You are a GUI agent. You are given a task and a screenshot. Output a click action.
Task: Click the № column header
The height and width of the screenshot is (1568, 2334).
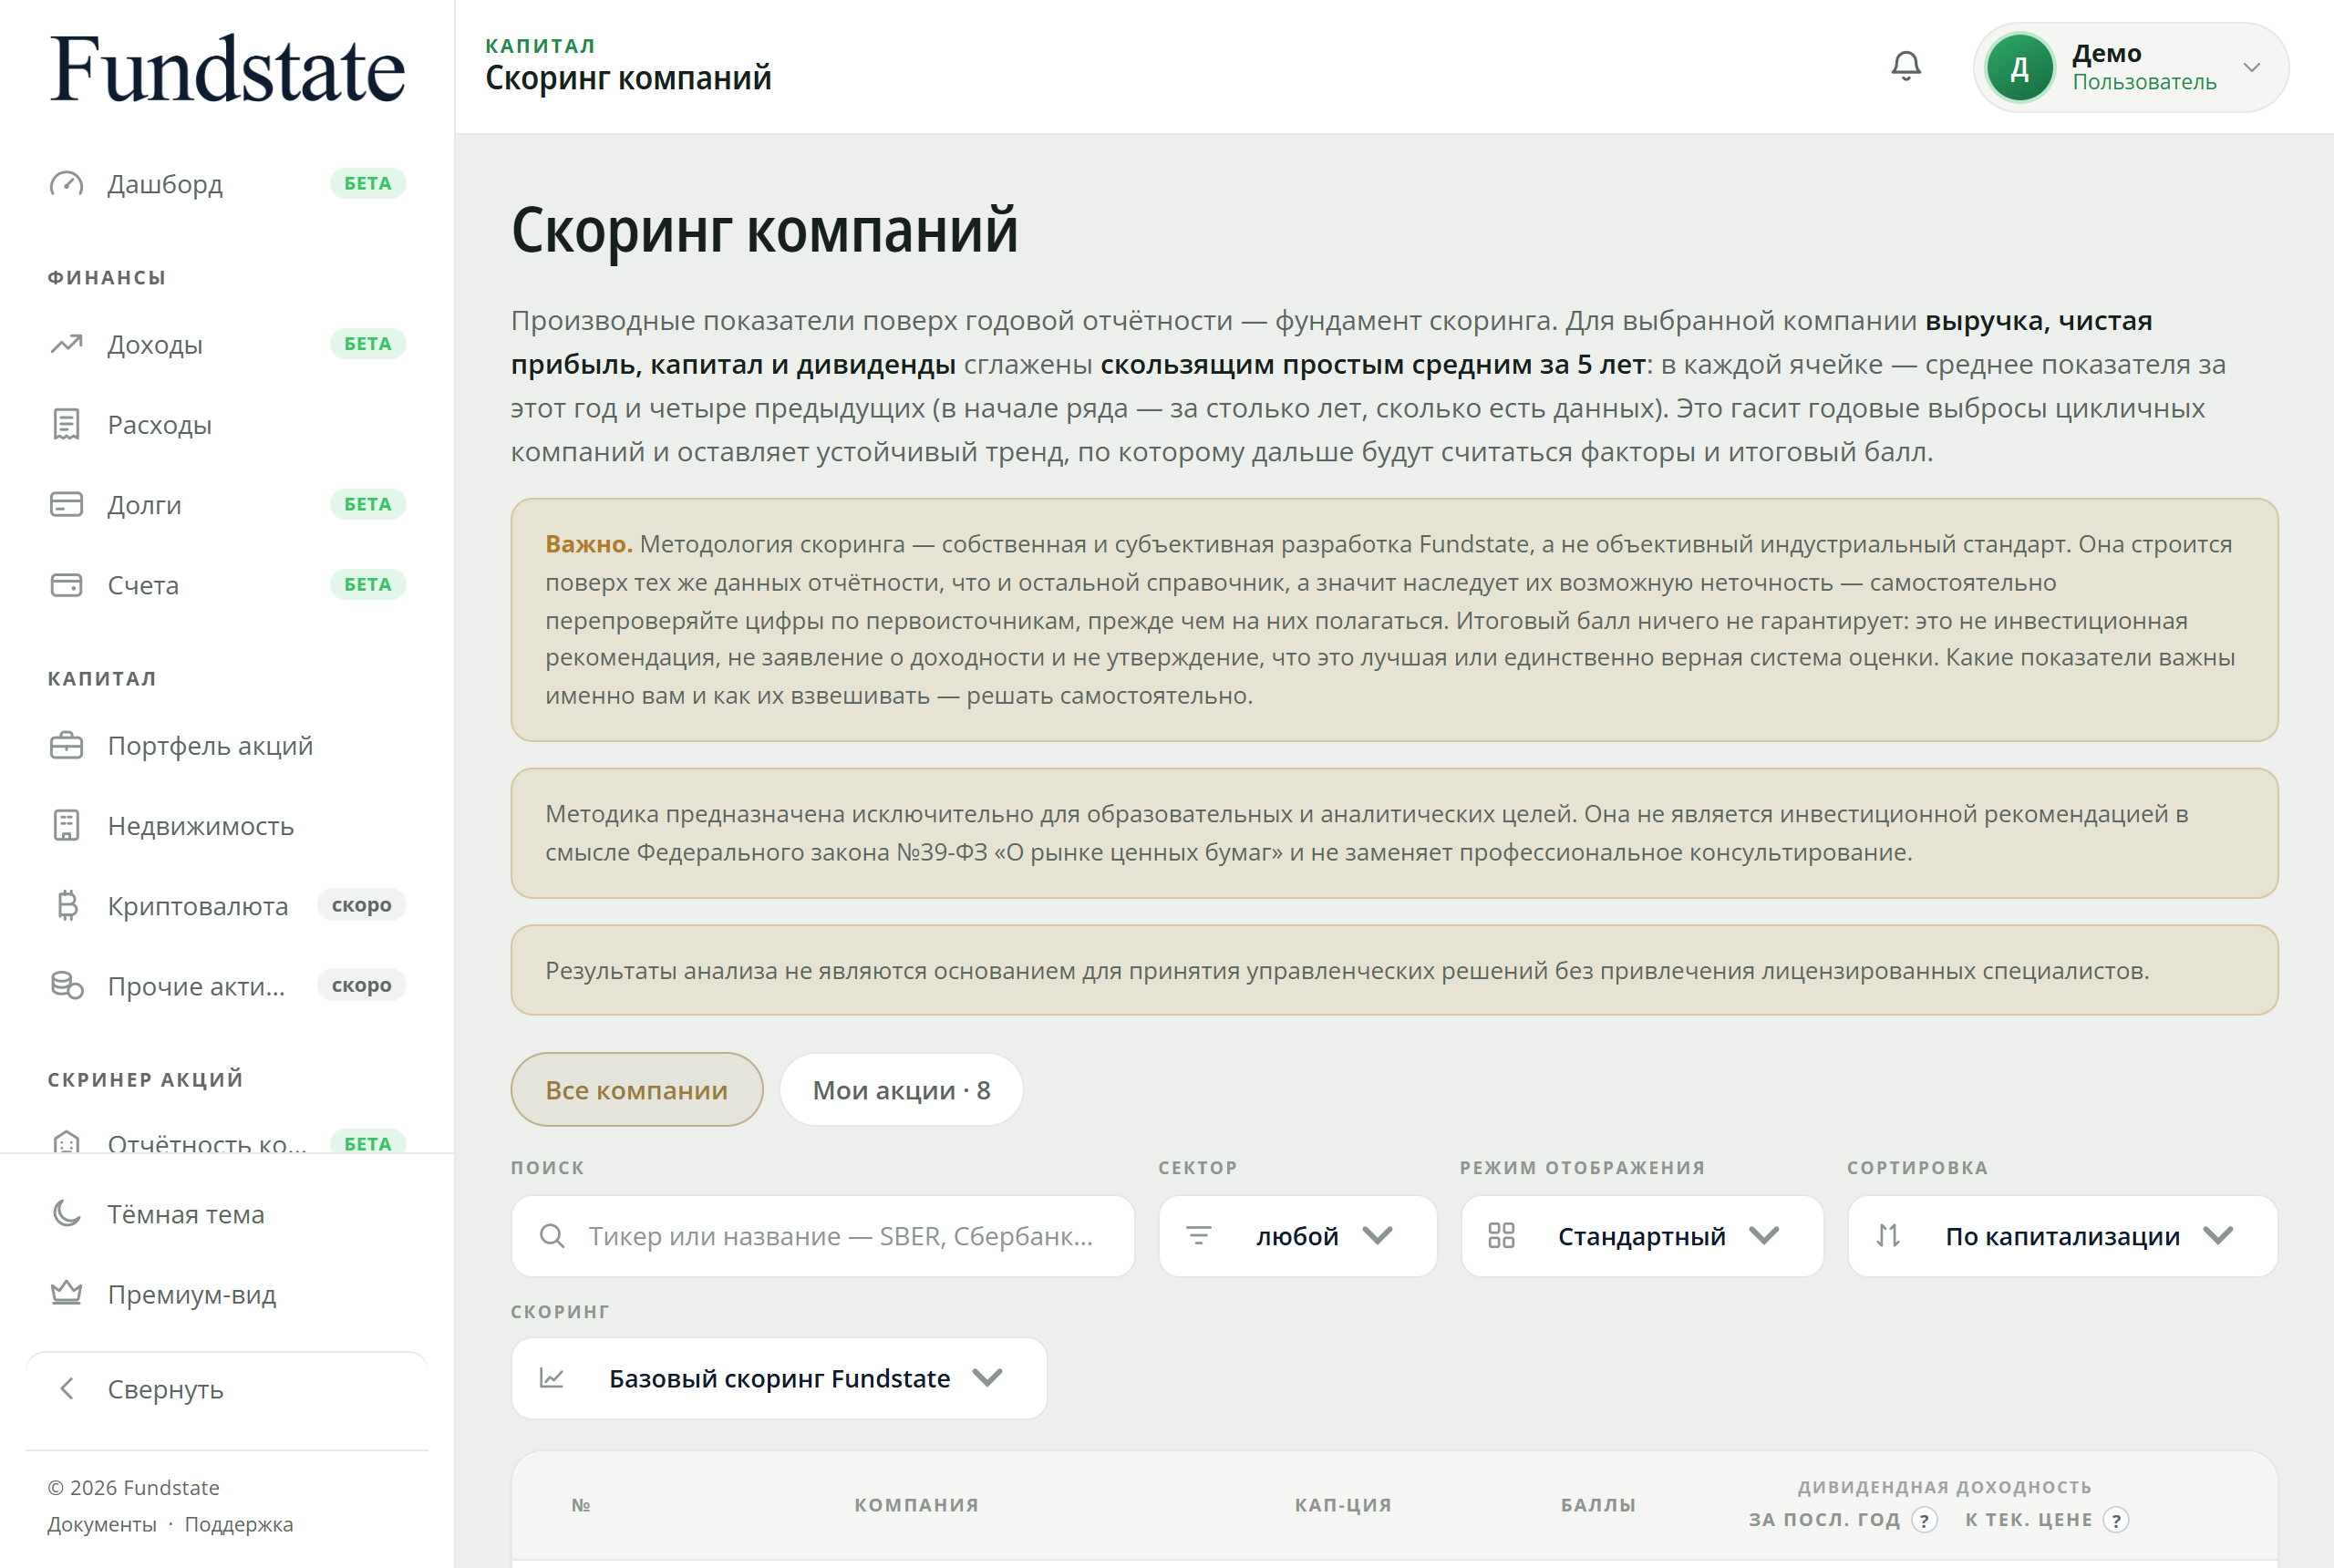click(x=581, y=1505)
